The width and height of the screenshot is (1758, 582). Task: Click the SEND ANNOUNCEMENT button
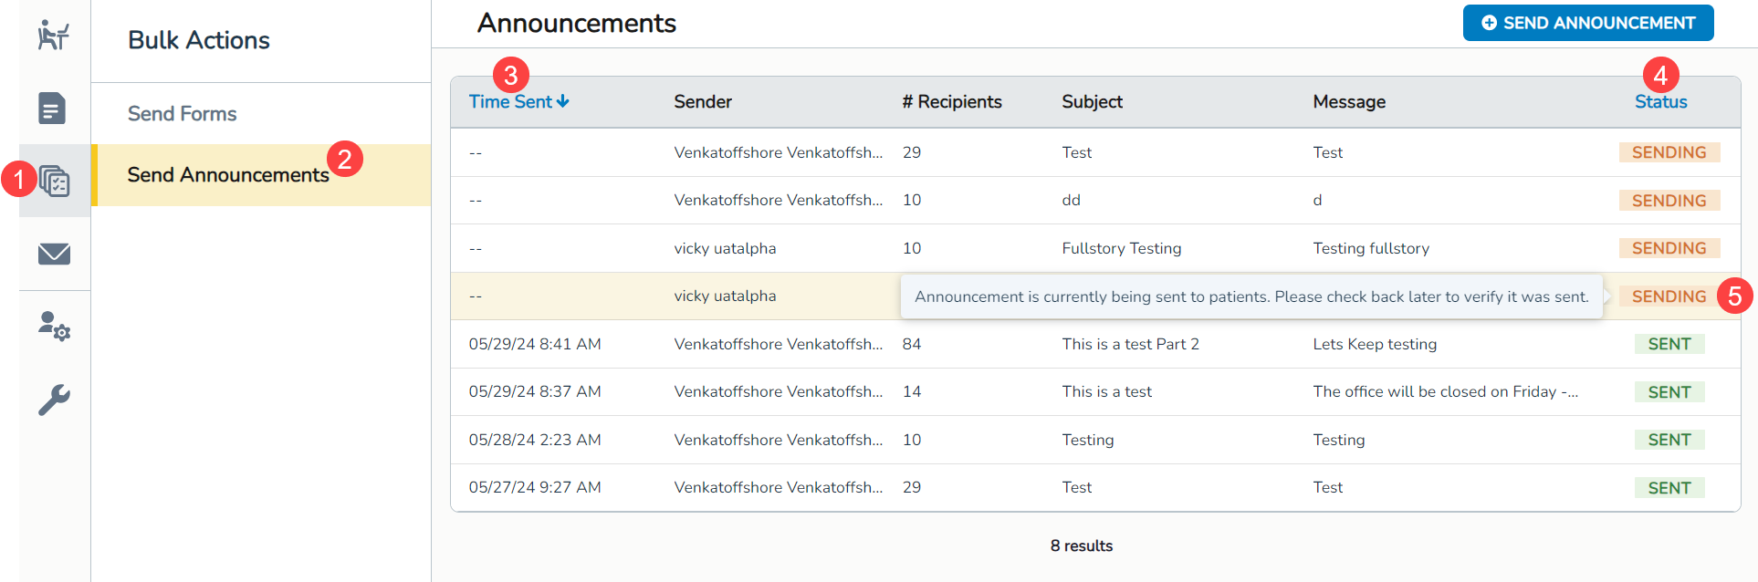[1587, 23]
